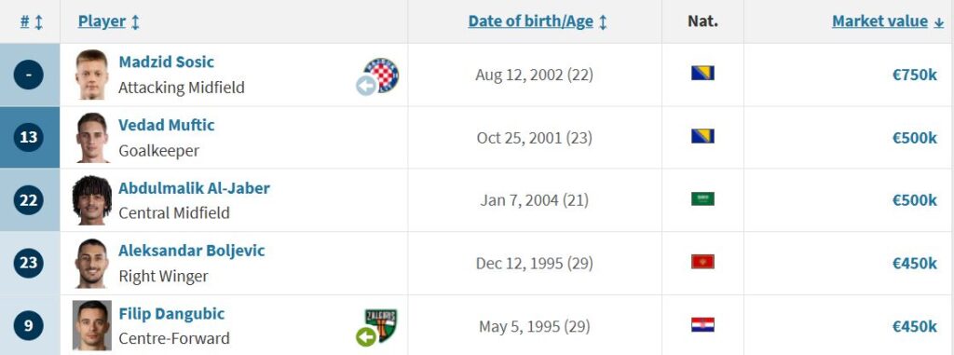Click the Bosnia flag in Madzid Sosic's row
The height and width of the screenshot is (355, 954).
tap(702, 74)
